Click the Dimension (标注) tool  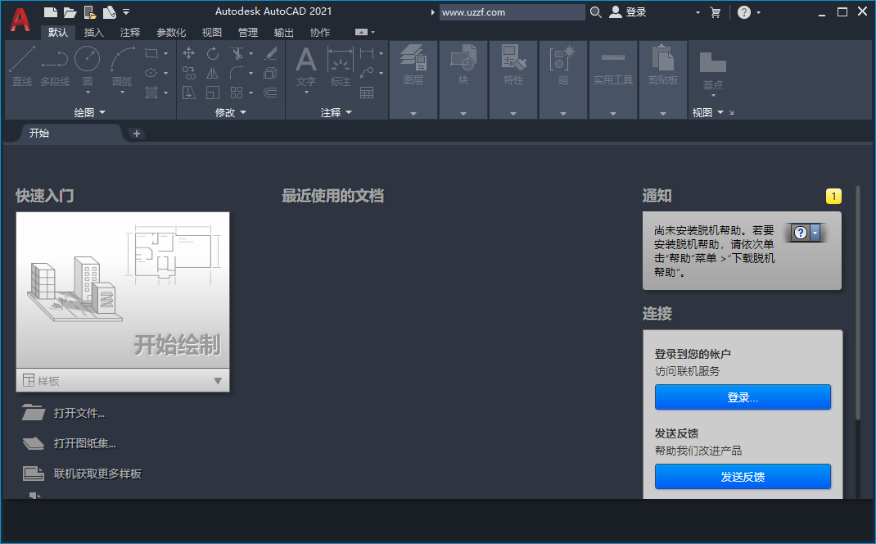[x=341, y=66]
